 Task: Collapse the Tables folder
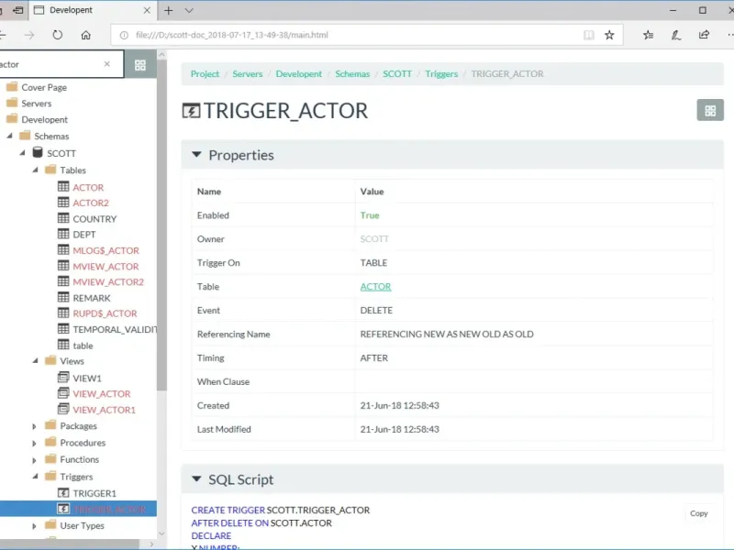pos(35,170)
